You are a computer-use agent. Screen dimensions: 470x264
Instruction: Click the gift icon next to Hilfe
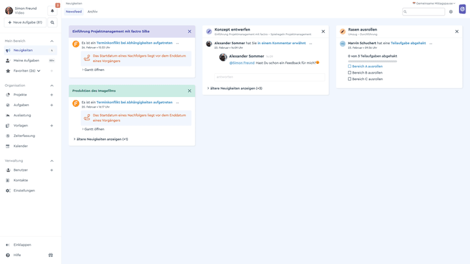(51, 255)
